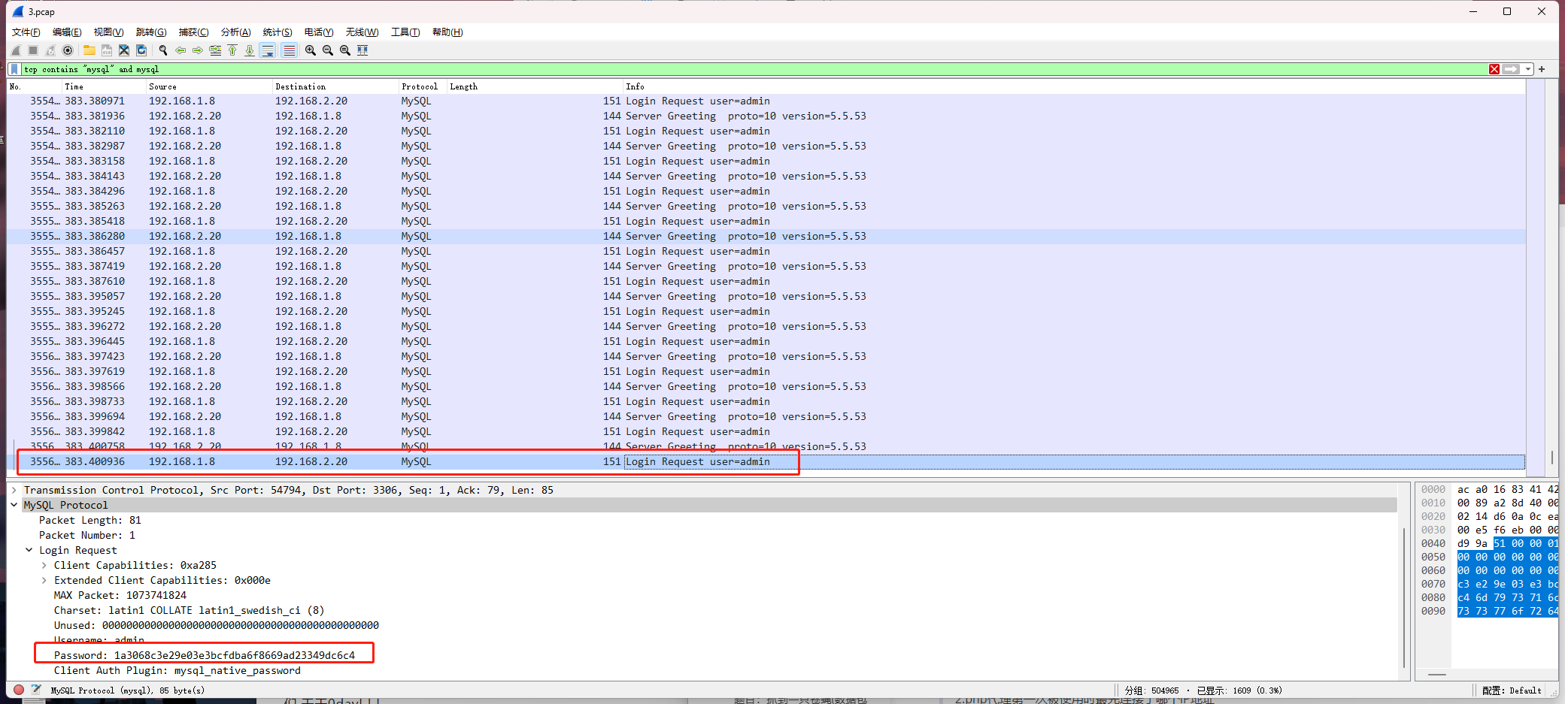
Task: Select packet at time 383.400936
Action: [x=766, y=461]
